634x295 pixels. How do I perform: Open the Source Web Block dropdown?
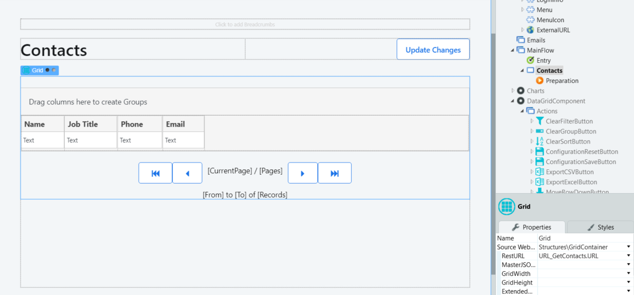click(629, 247)
